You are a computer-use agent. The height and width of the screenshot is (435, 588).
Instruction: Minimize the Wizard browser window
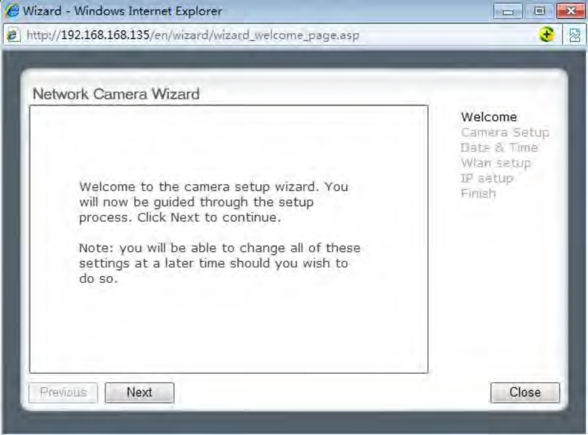[508, 11]
